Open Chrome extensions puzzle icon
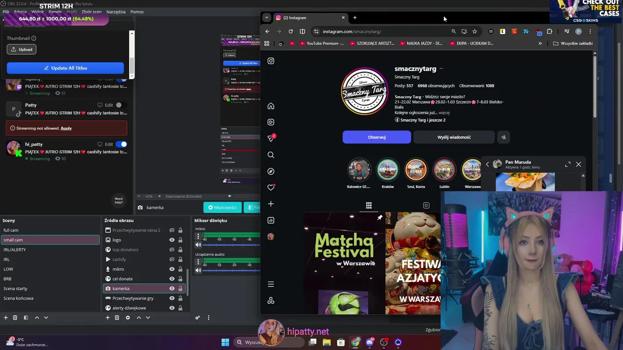 [550, 31]
